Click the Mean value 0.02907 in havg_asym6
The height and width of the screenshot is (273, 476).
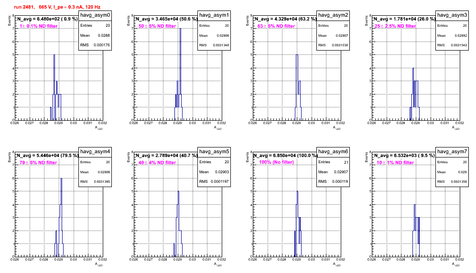341,172
